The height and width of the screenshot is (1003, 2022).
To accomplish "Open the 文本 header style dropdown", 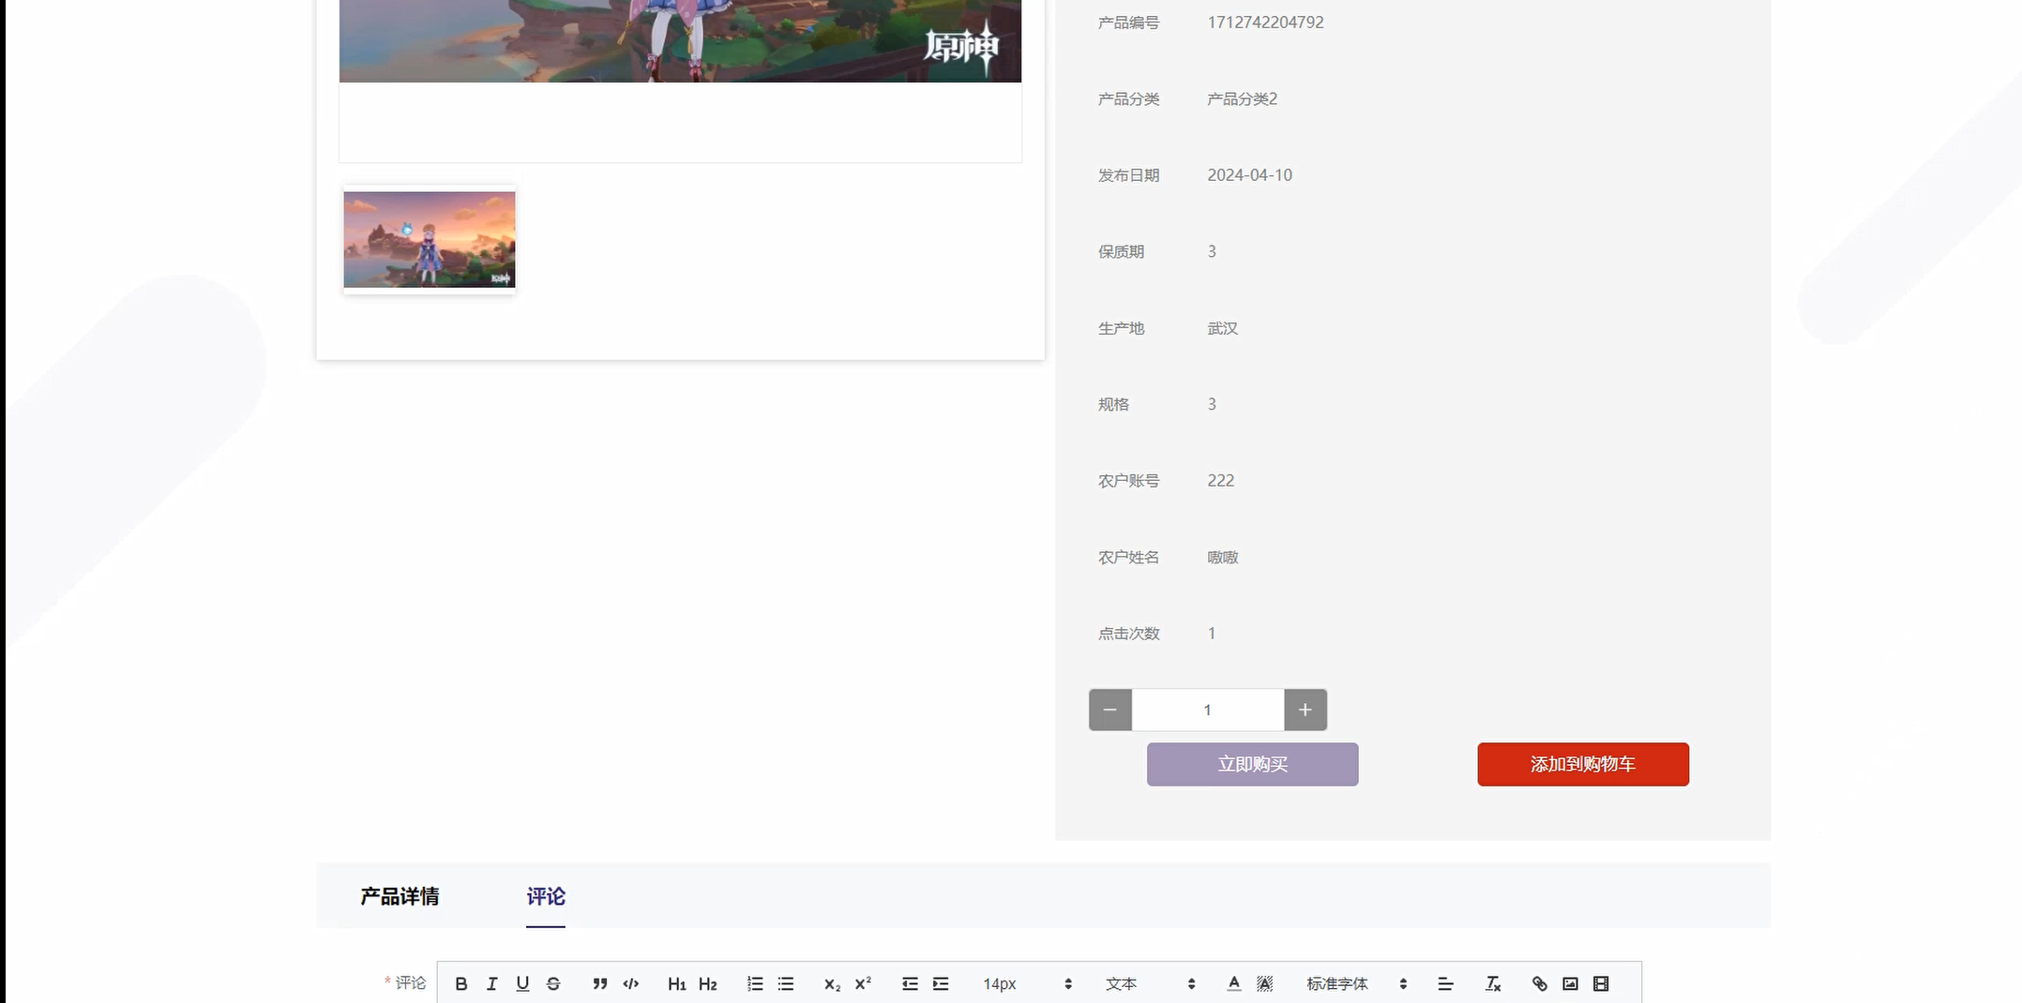I will tap(1150, 983).
